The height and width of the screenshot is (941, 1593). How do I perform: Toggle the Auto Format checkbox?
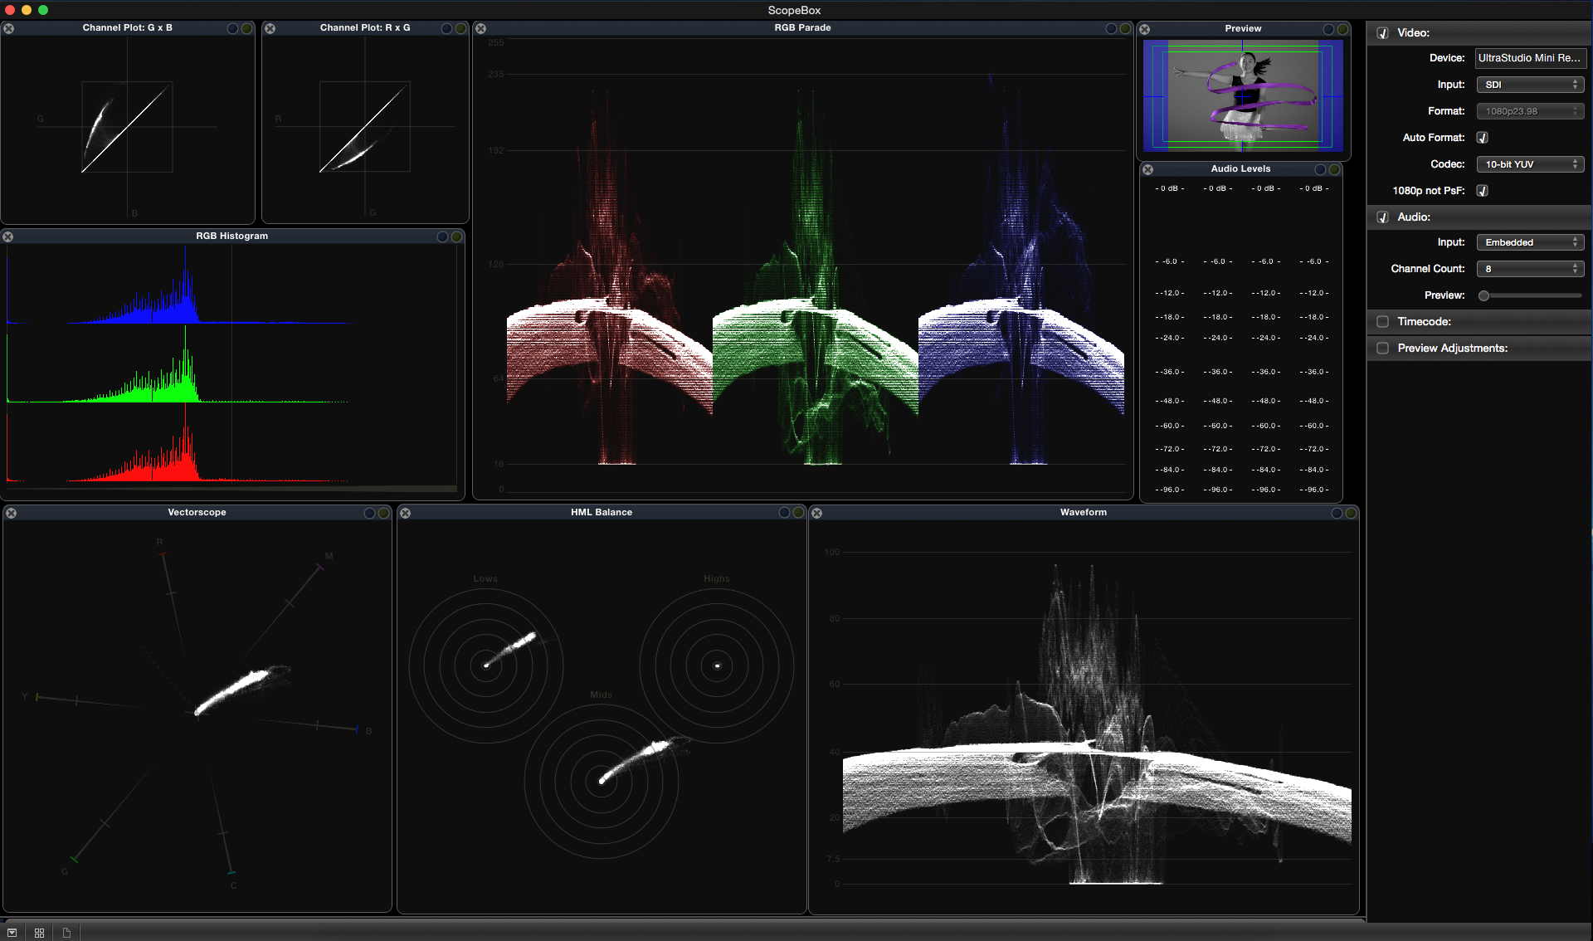1483,138
